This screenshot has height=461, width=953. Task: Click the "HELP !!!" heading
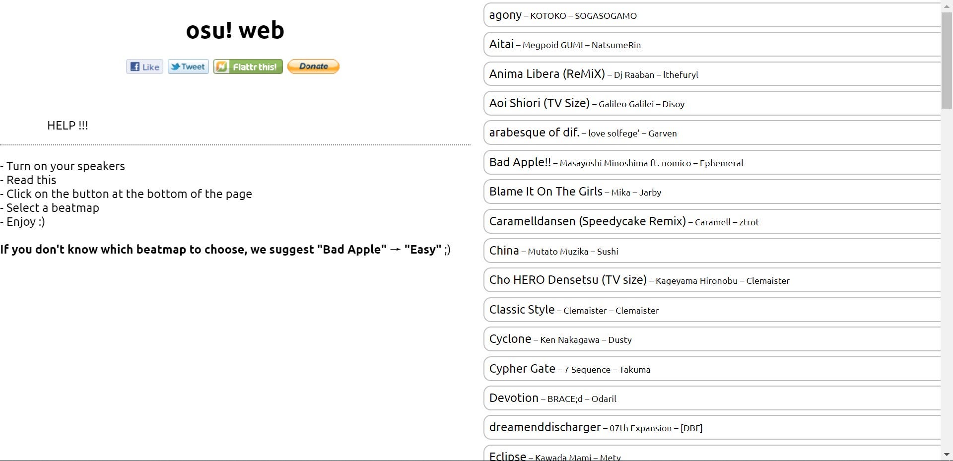click(x=68, y=126)
